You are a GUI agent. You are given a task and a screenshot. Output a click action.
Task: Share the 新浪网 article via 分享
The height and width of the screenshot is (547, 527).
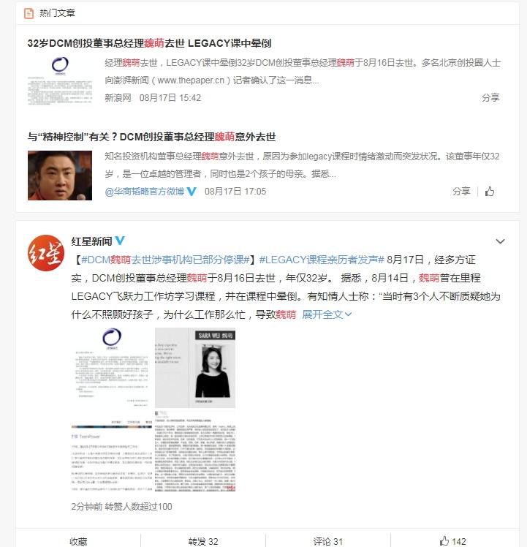[490, 98]
